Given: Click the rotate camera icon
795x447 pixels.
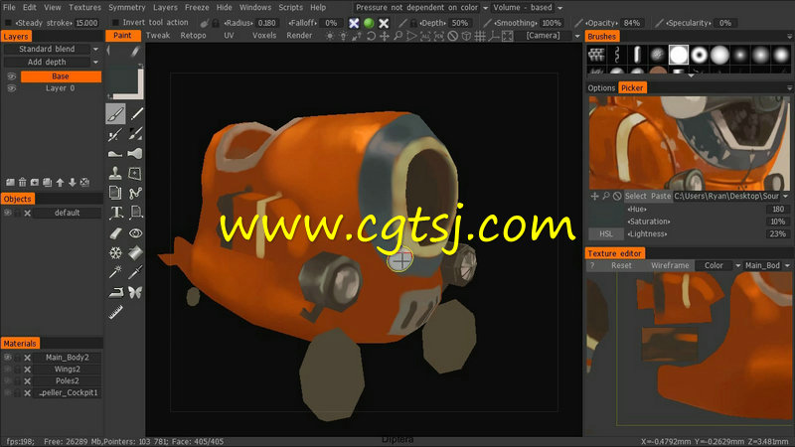Looking at the screenshot, I should pyautogui.click(x=371, y=36).
